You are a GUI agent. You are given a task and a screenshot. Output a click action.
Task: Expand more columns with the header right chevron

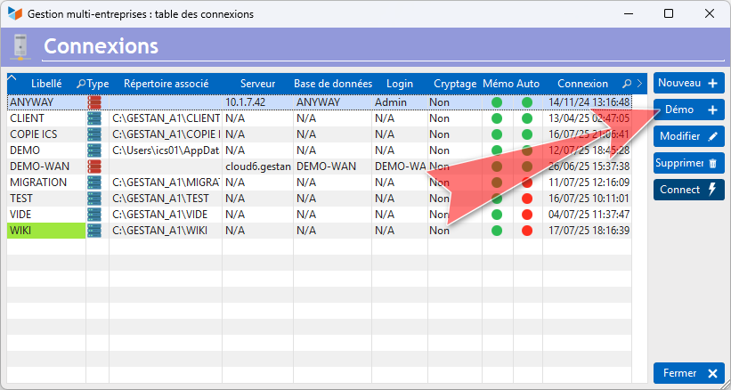(639, 84)
